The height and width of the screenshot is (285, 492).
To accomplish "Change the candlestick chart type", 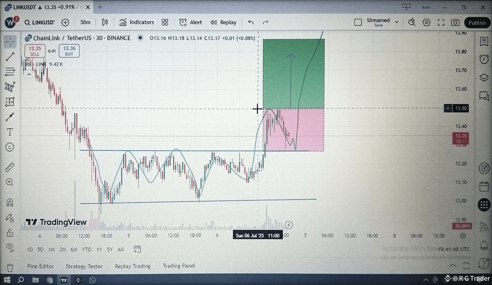I will [105, 22].
